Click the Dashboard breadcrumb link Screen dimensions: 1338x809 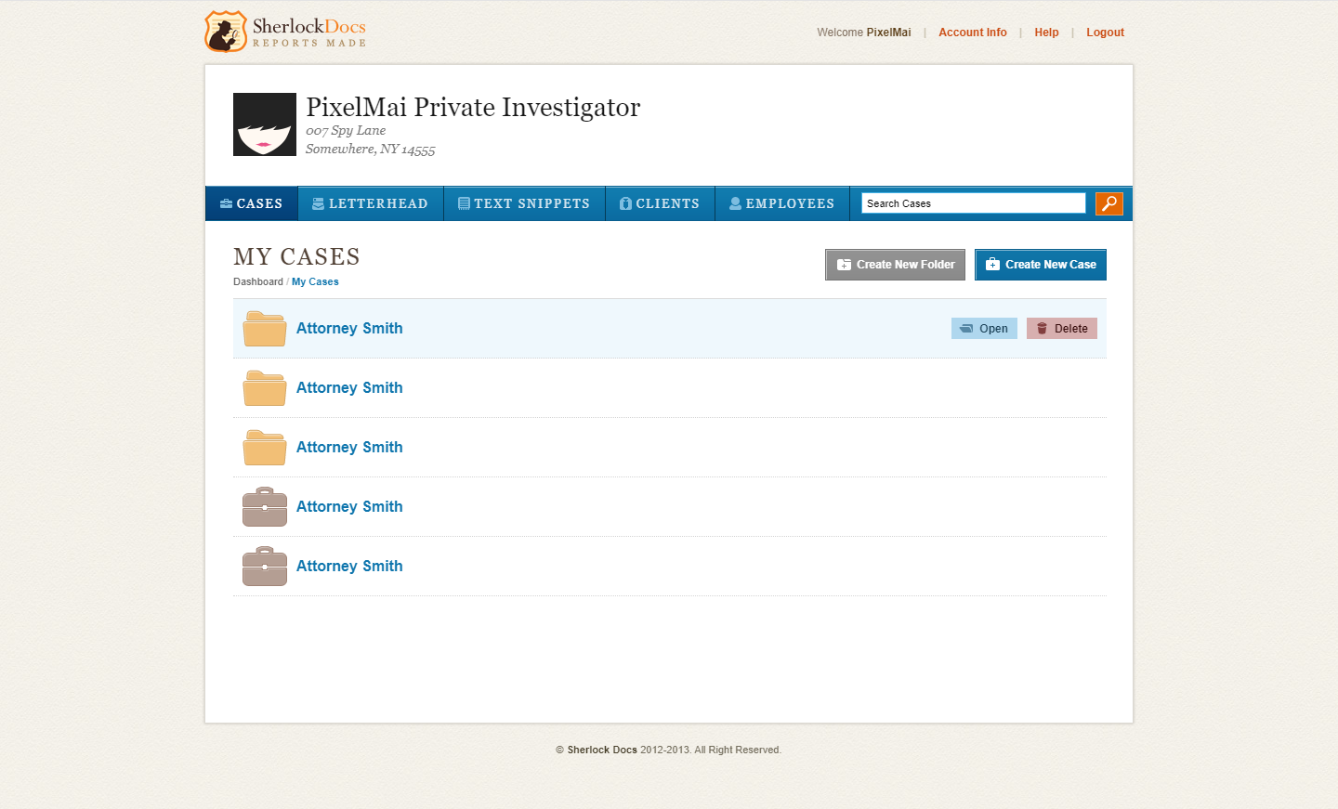click(x=258, y=281)
